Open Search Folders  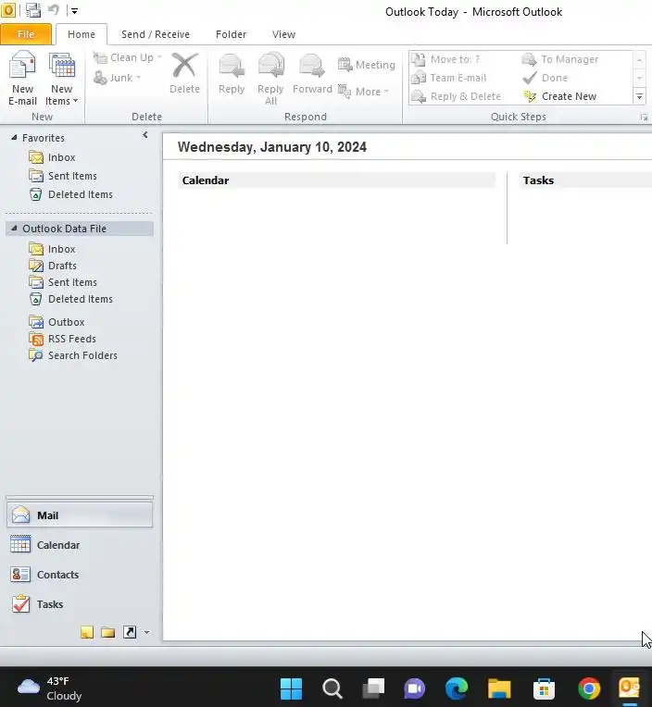(73, 355)
